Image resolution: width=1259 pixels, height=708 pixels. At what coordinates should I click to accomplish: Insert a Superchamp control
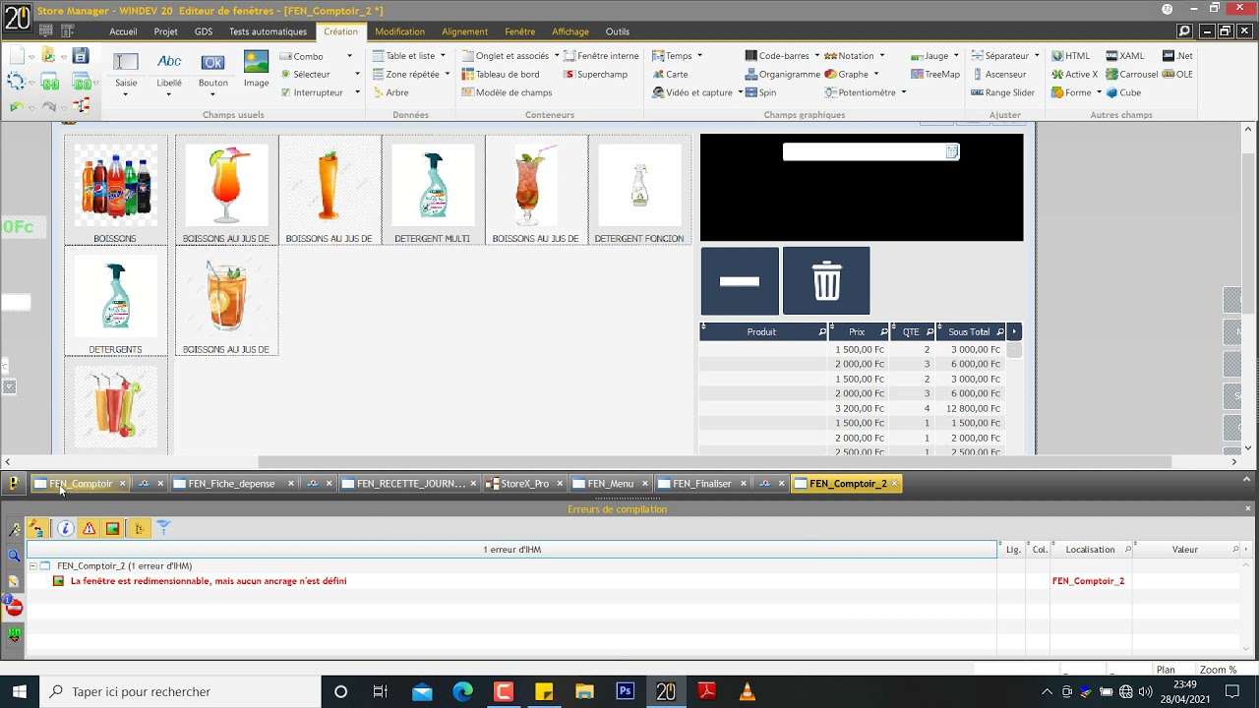click(596, 74)
